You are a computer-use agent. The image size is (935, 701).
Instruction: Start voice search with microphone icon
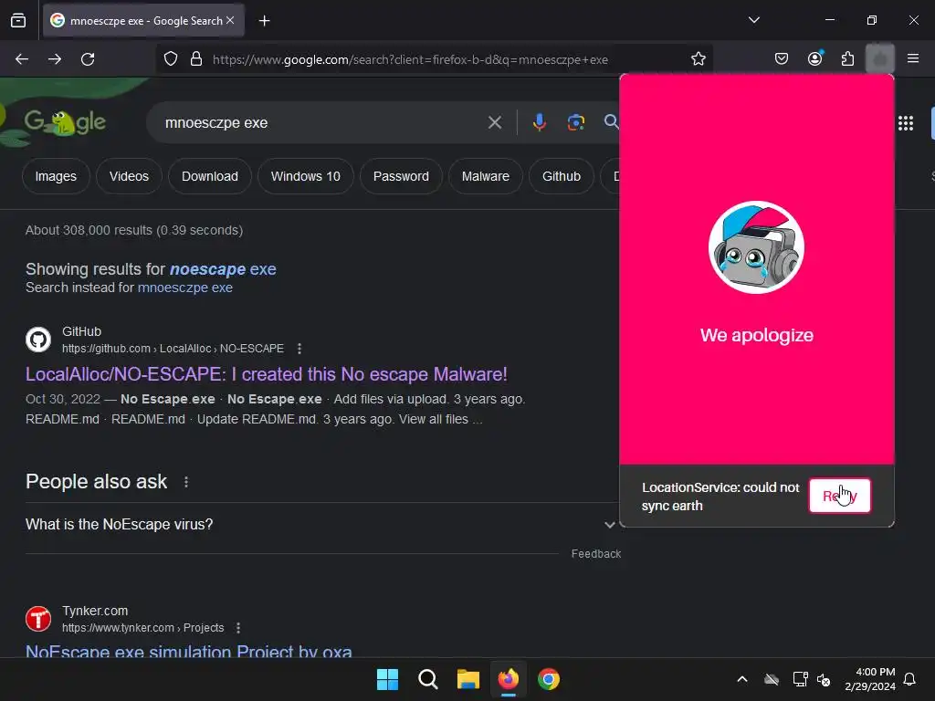point(539,123)
